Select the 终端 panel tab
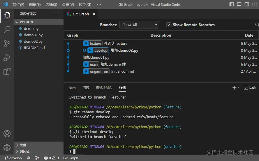 click(x=122, y=88)
